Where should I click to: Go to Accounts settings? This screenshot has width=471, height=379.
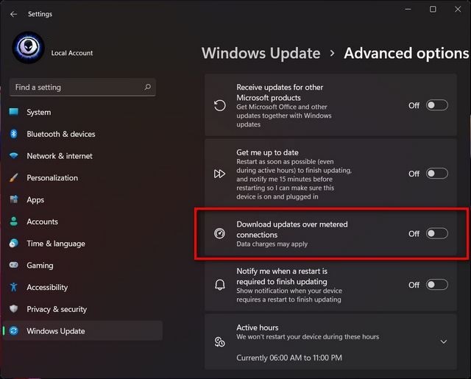coord(42,222)
